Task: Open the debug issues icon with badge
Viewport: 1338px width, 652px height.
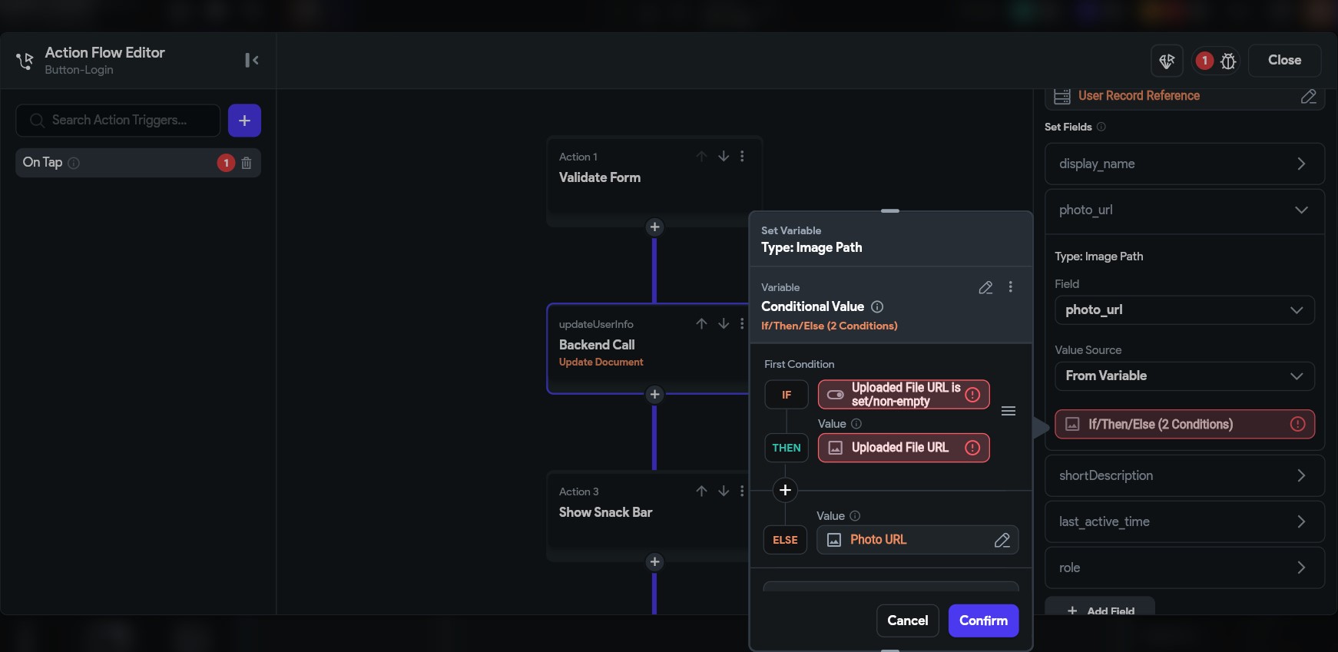Action: tap(1217, 61)
